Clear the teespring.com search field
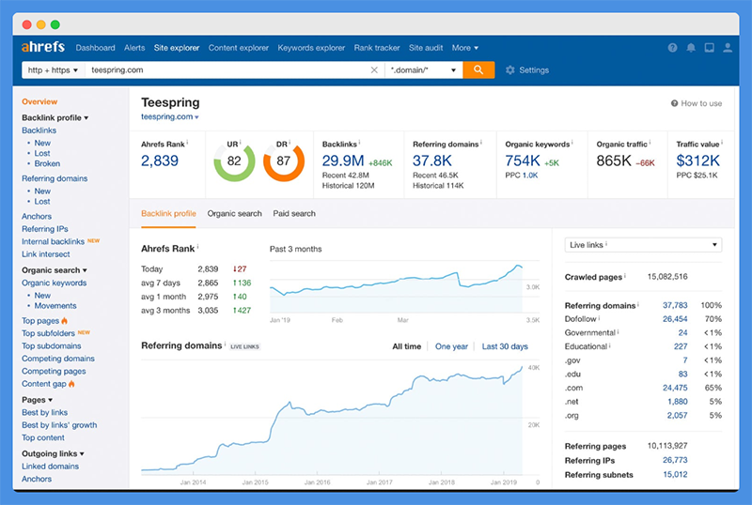This screenshot has width=752, height=505. (374, 70)
